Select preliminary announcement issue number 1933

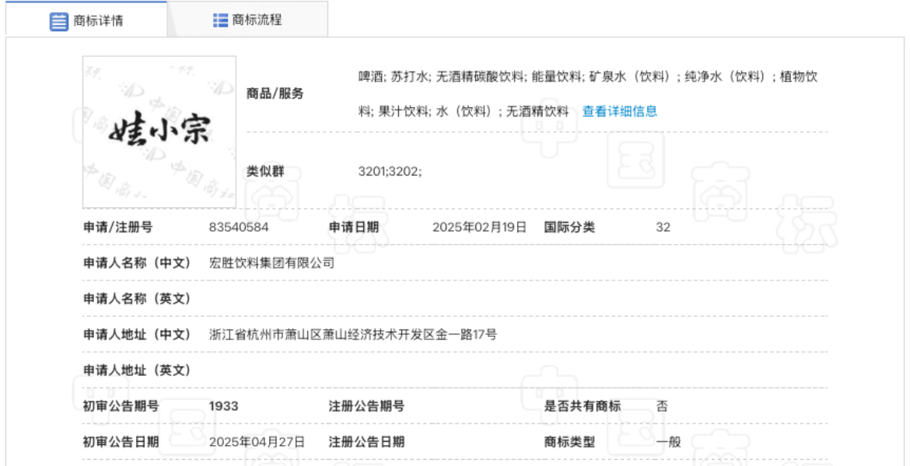(x=224, y=406)
